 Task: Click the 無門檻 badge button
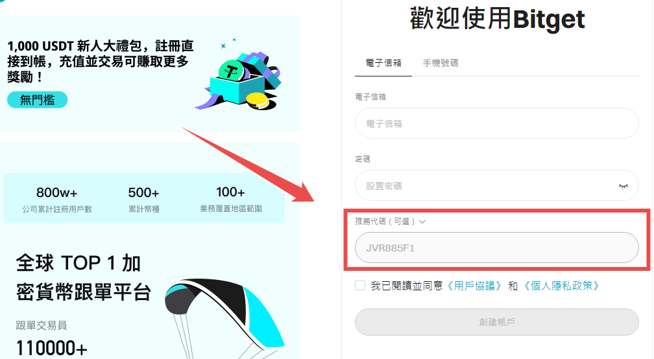click(x=37, y=100)
